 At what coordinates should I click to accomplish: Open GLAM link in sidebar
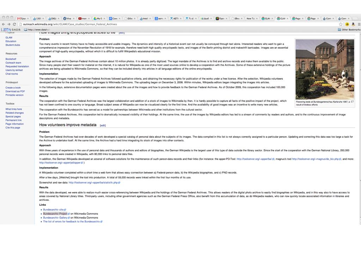[x=9, y=37]
